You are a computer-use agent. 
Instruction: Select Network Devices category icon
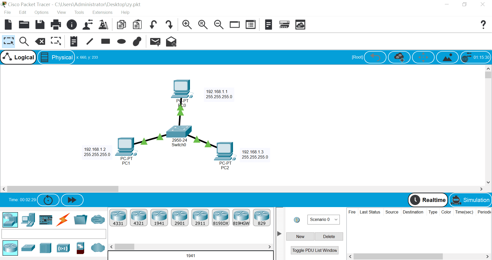pyautogui.click(x=10, y=220)
